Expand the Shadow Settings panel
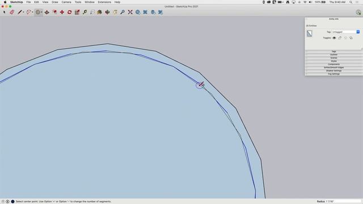 click(x=334, y=71)
